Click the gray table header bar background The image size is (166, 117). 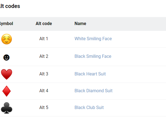129,24
